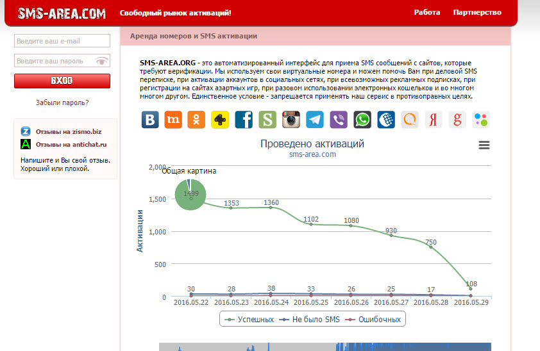This screenshot has height=351, width=540.
Task: Toggle password visibility eye icon
Action: tap(101, 61)
